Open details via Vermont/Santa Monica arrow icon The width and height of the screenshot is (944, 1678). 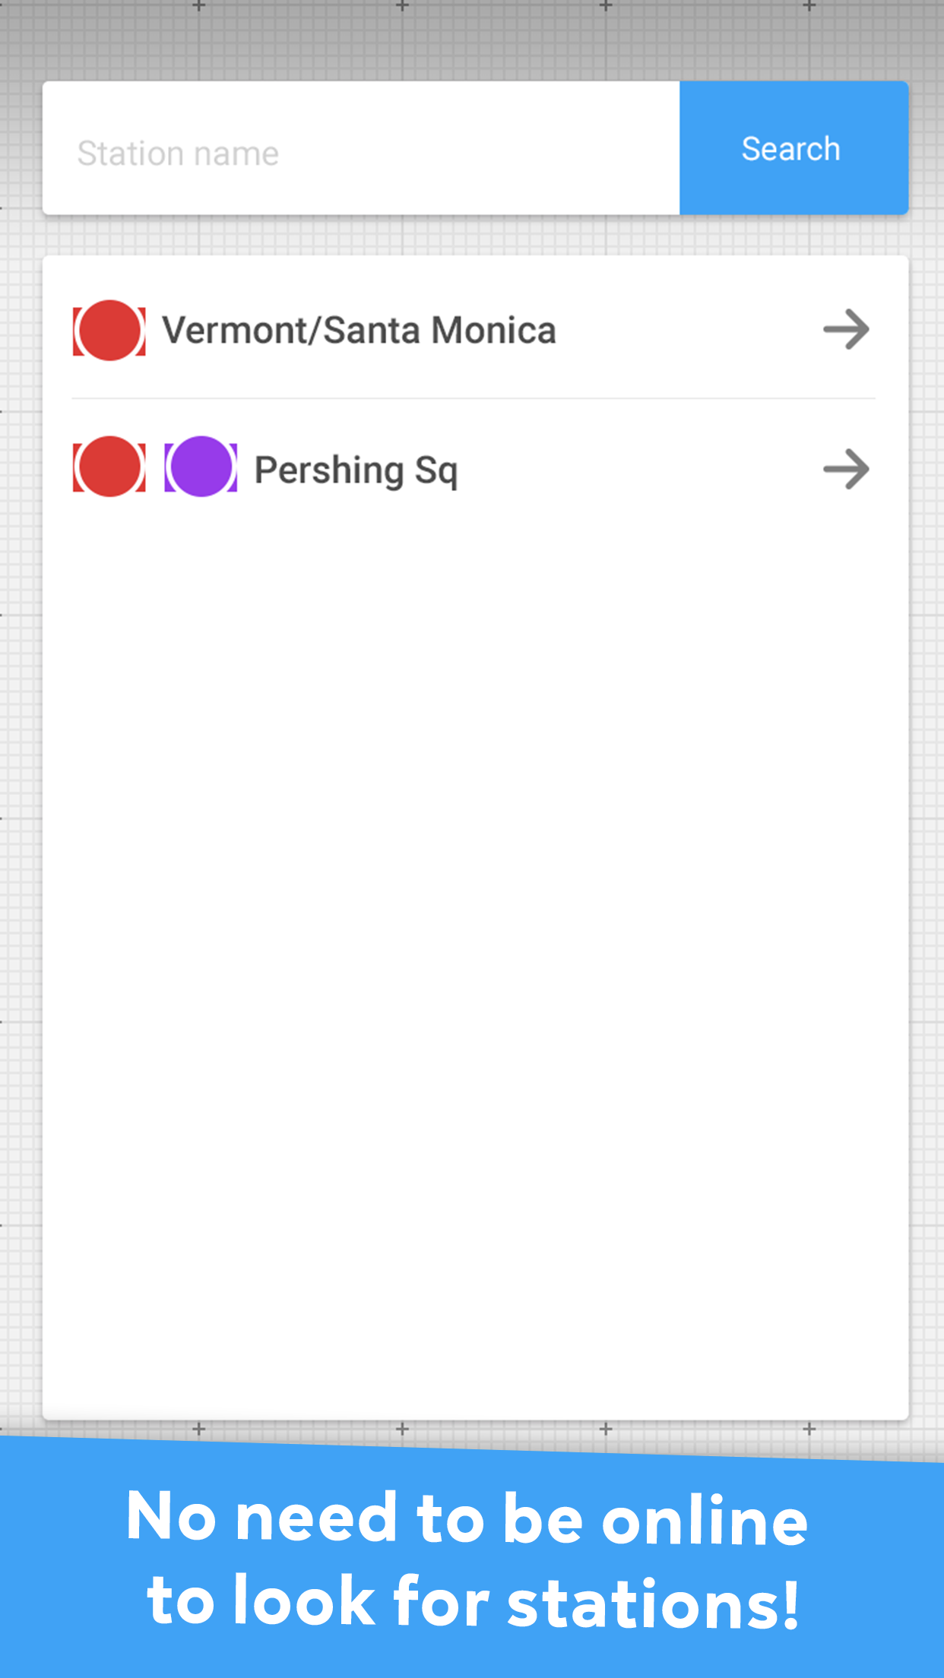pyautogui.click(x=846, y=330)
